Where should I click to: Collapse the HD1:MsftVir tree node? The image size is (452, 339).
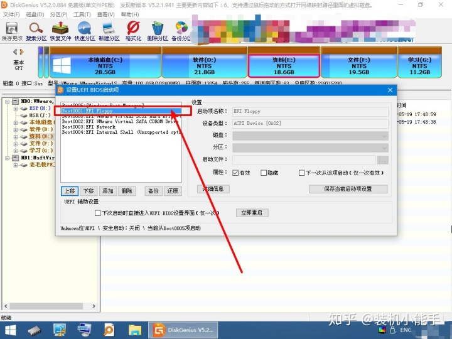click(7, 158)
